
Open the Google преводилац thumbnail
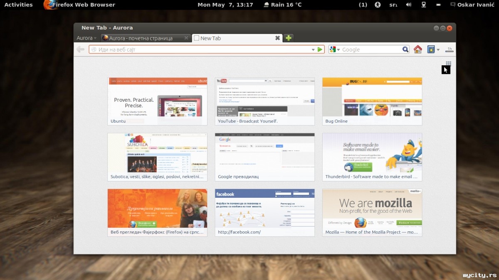pyautogui.click(x=264, y=157)
